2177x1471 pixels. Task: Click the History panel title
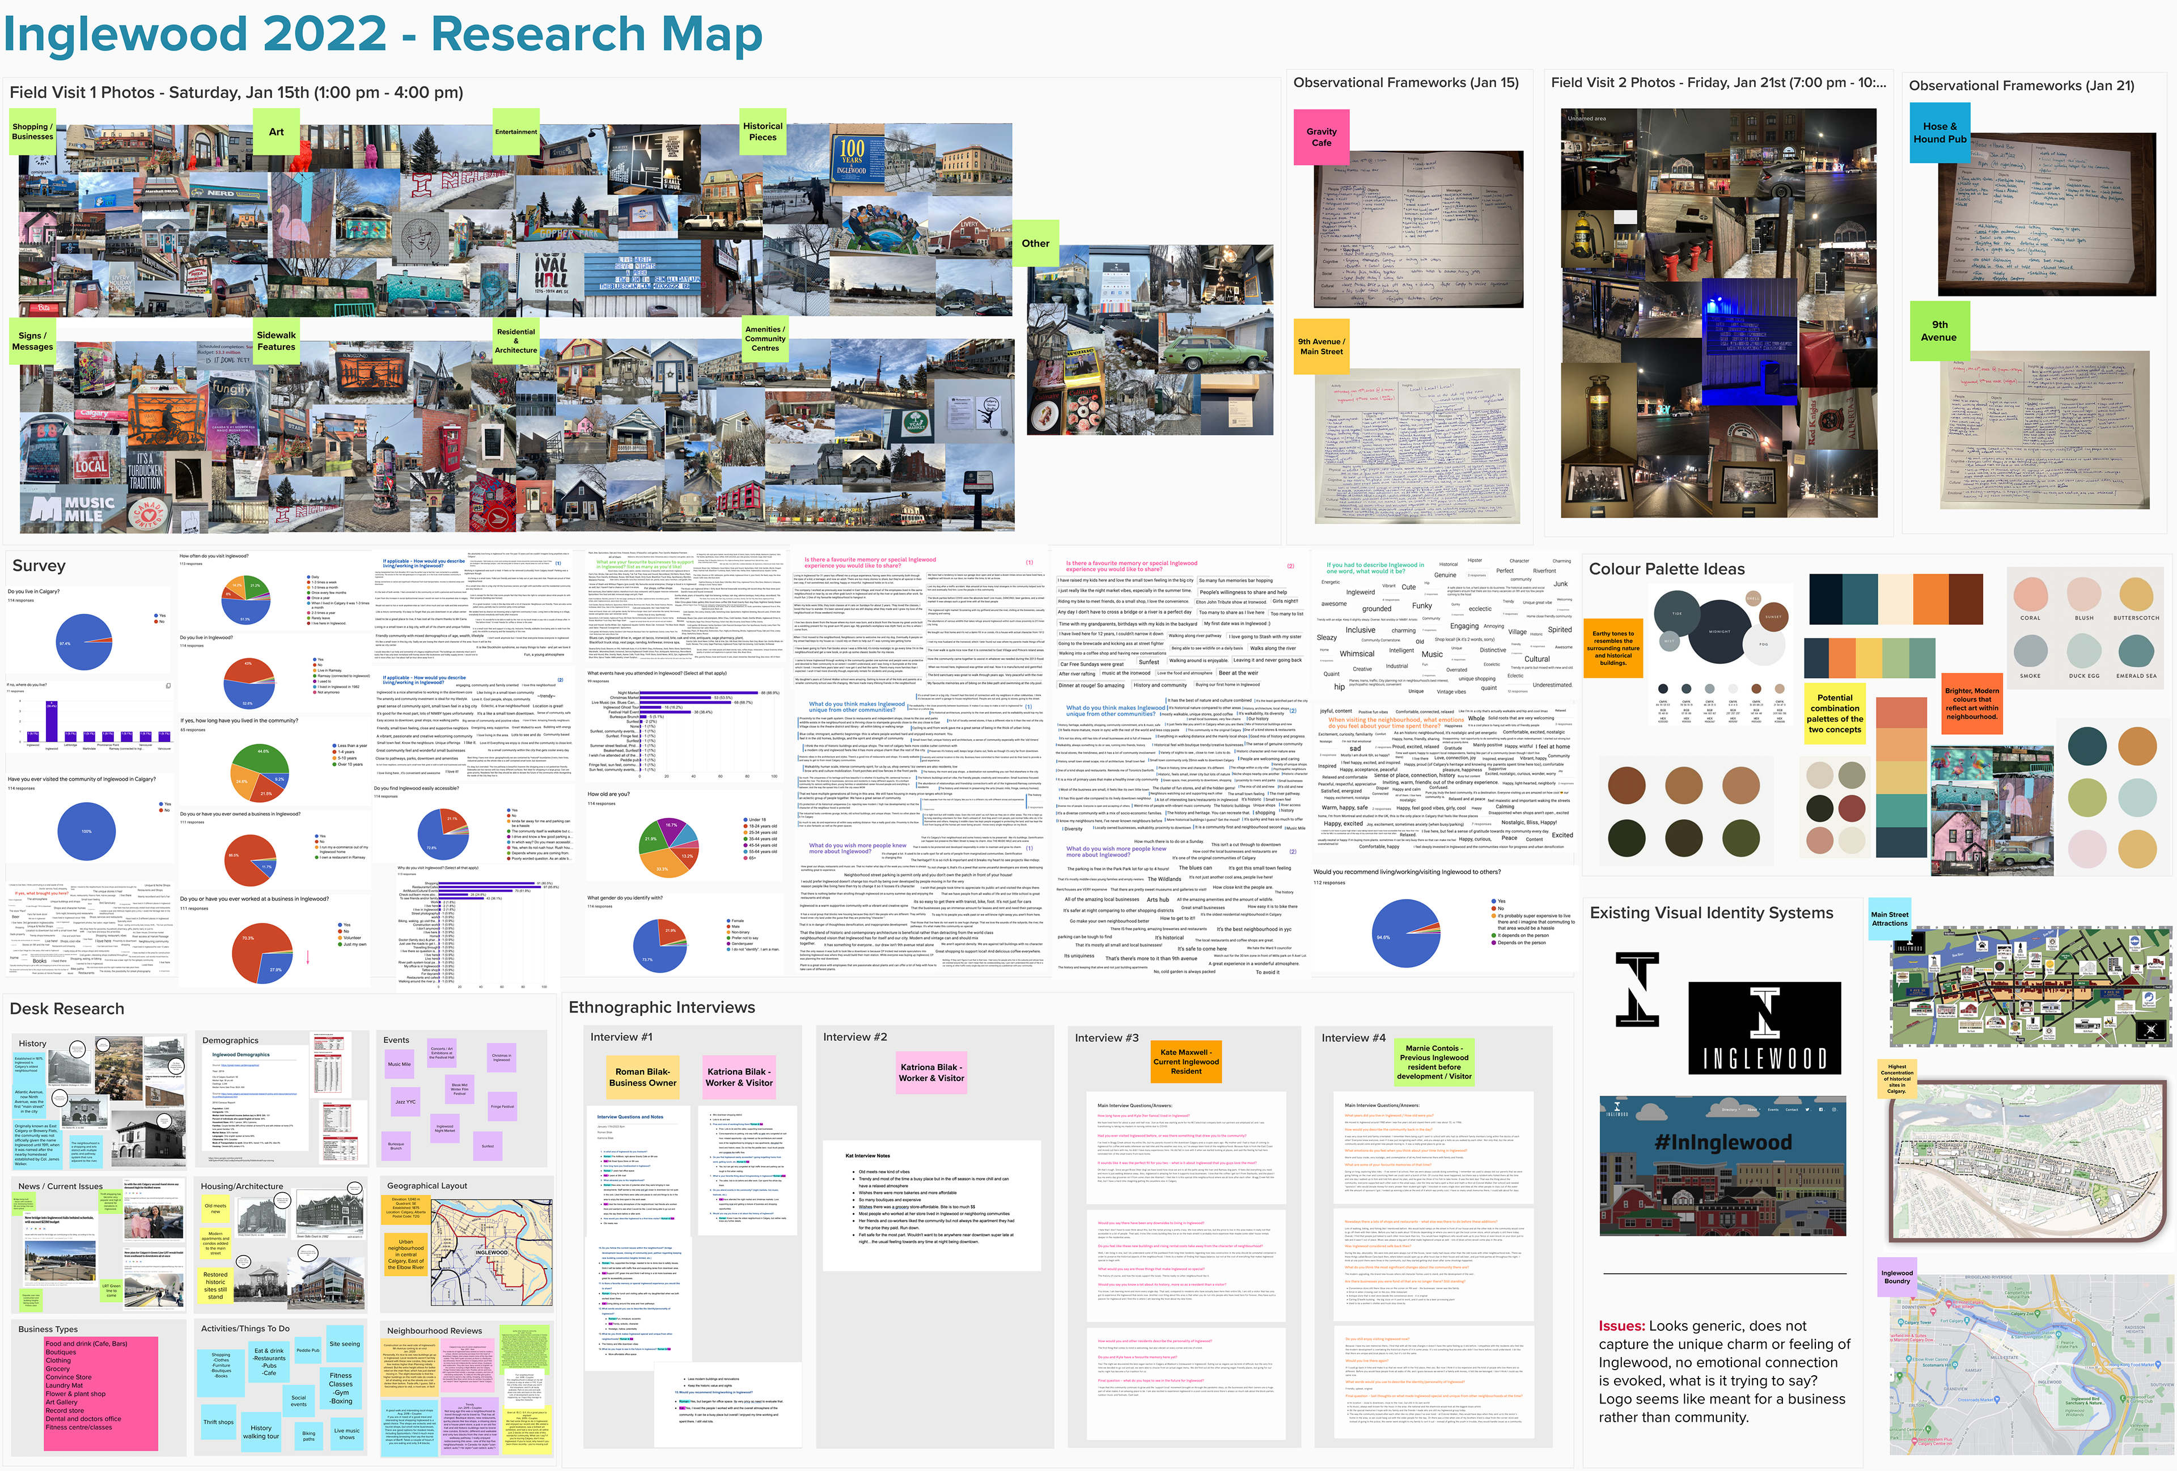pyautogui.click(x=32, y=1043)
